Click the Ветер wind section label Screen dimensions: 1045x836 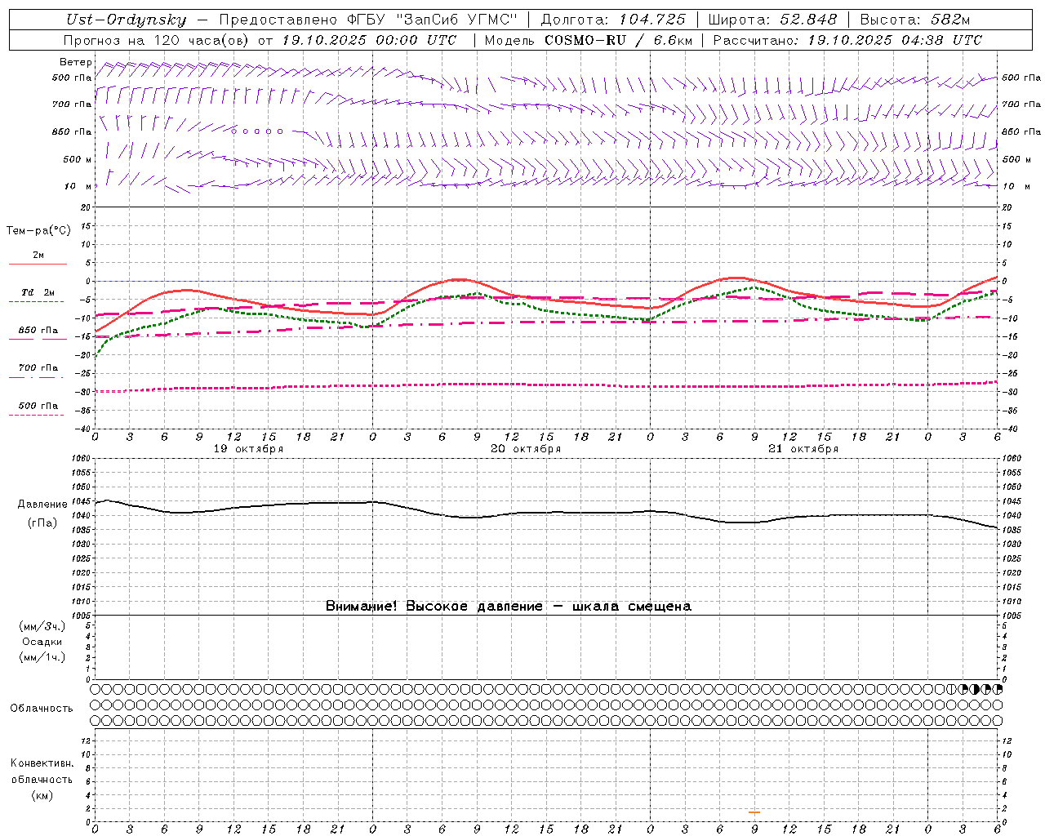click(x=75, y=62)
